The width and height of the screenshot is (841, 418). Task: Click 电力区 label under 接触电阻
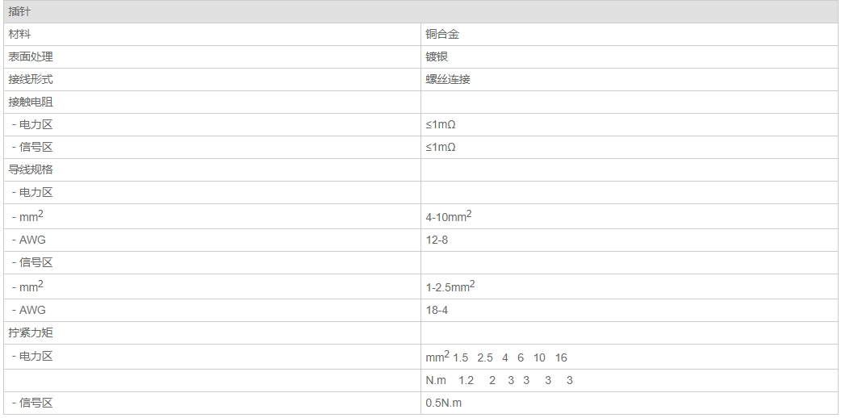pyautogui.click(x=36, y=125)
